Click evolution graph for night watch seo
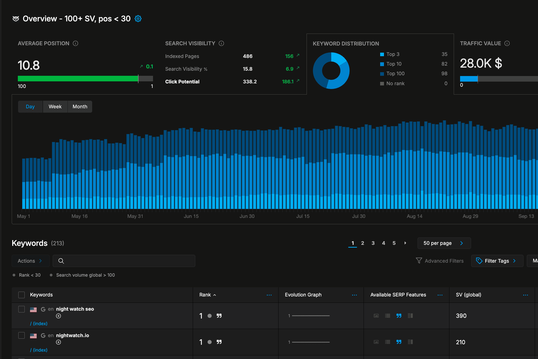Image resolution: width=538 pixels, height=359 pixels. click(x=309, y=316)
